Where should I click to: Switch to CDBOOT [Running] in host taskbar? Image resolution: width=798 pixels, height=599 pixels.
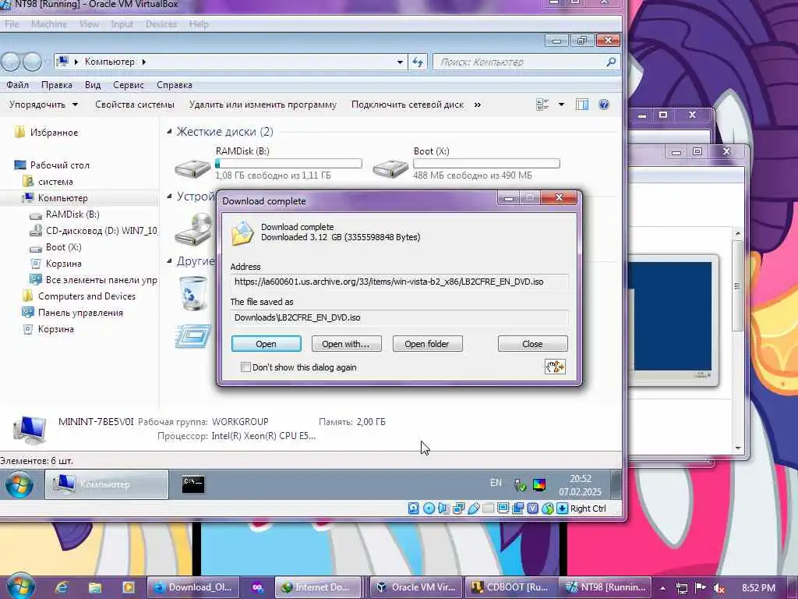click(510, 587)
